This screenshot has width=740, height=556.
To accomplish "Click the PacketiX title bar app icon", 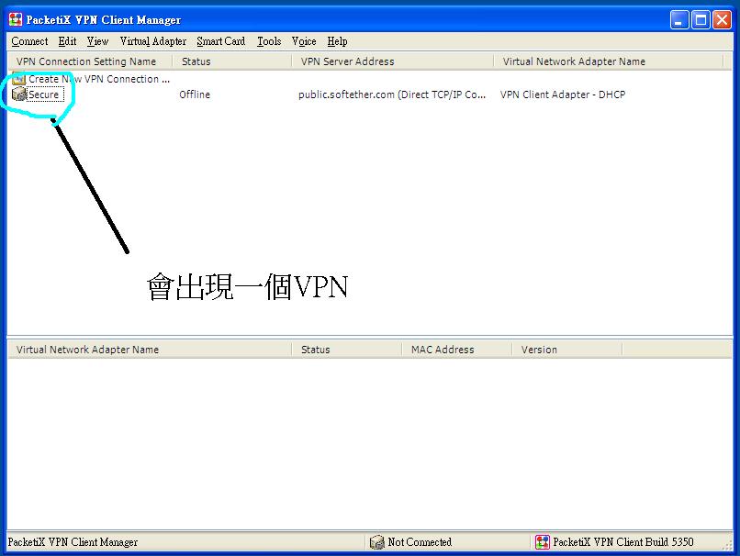I will point(16,19).
